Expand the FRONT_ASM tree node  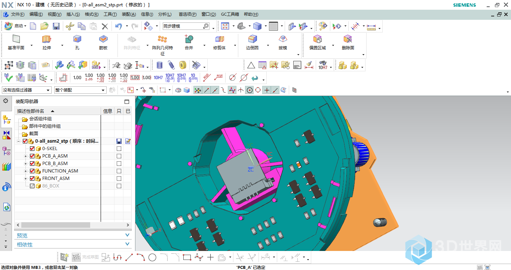click(x=25, y=179)
